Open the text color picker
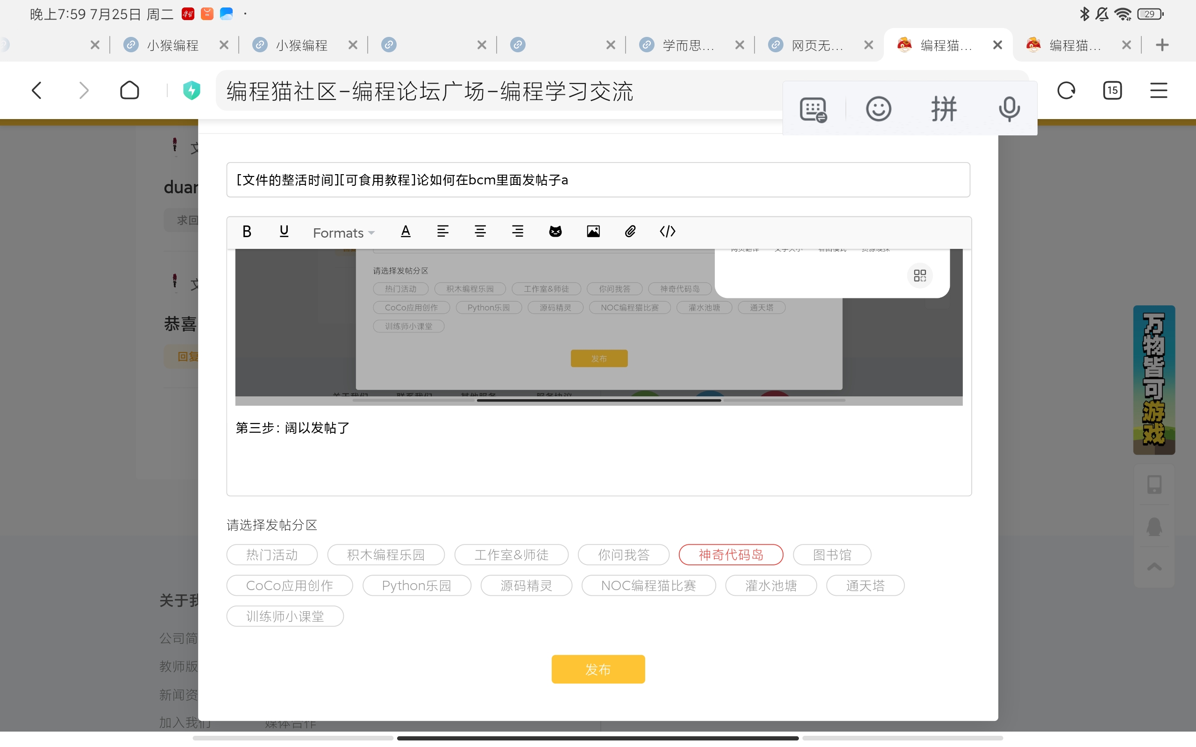Screen dimensions: 1196x747 tap(405, 231)
